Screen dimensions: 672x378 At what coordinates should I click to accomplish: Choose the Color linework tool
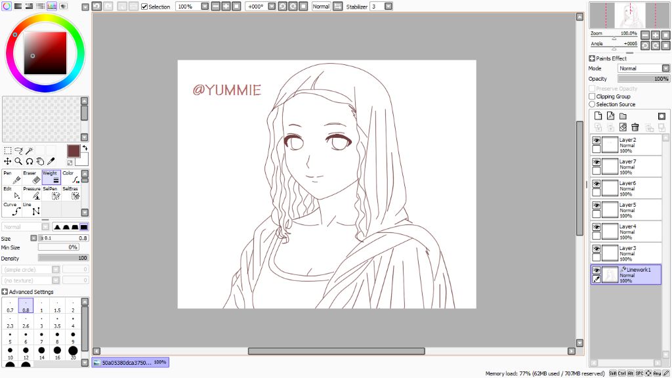point(71,177)
